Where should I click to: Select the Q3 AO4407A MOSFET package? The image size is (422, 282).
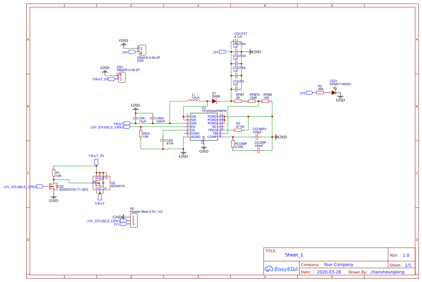coord(101,183)
